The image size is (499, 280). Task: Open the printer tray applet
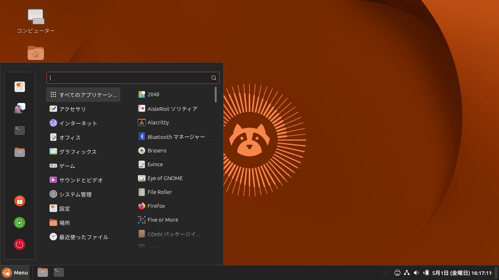point(397,273)
